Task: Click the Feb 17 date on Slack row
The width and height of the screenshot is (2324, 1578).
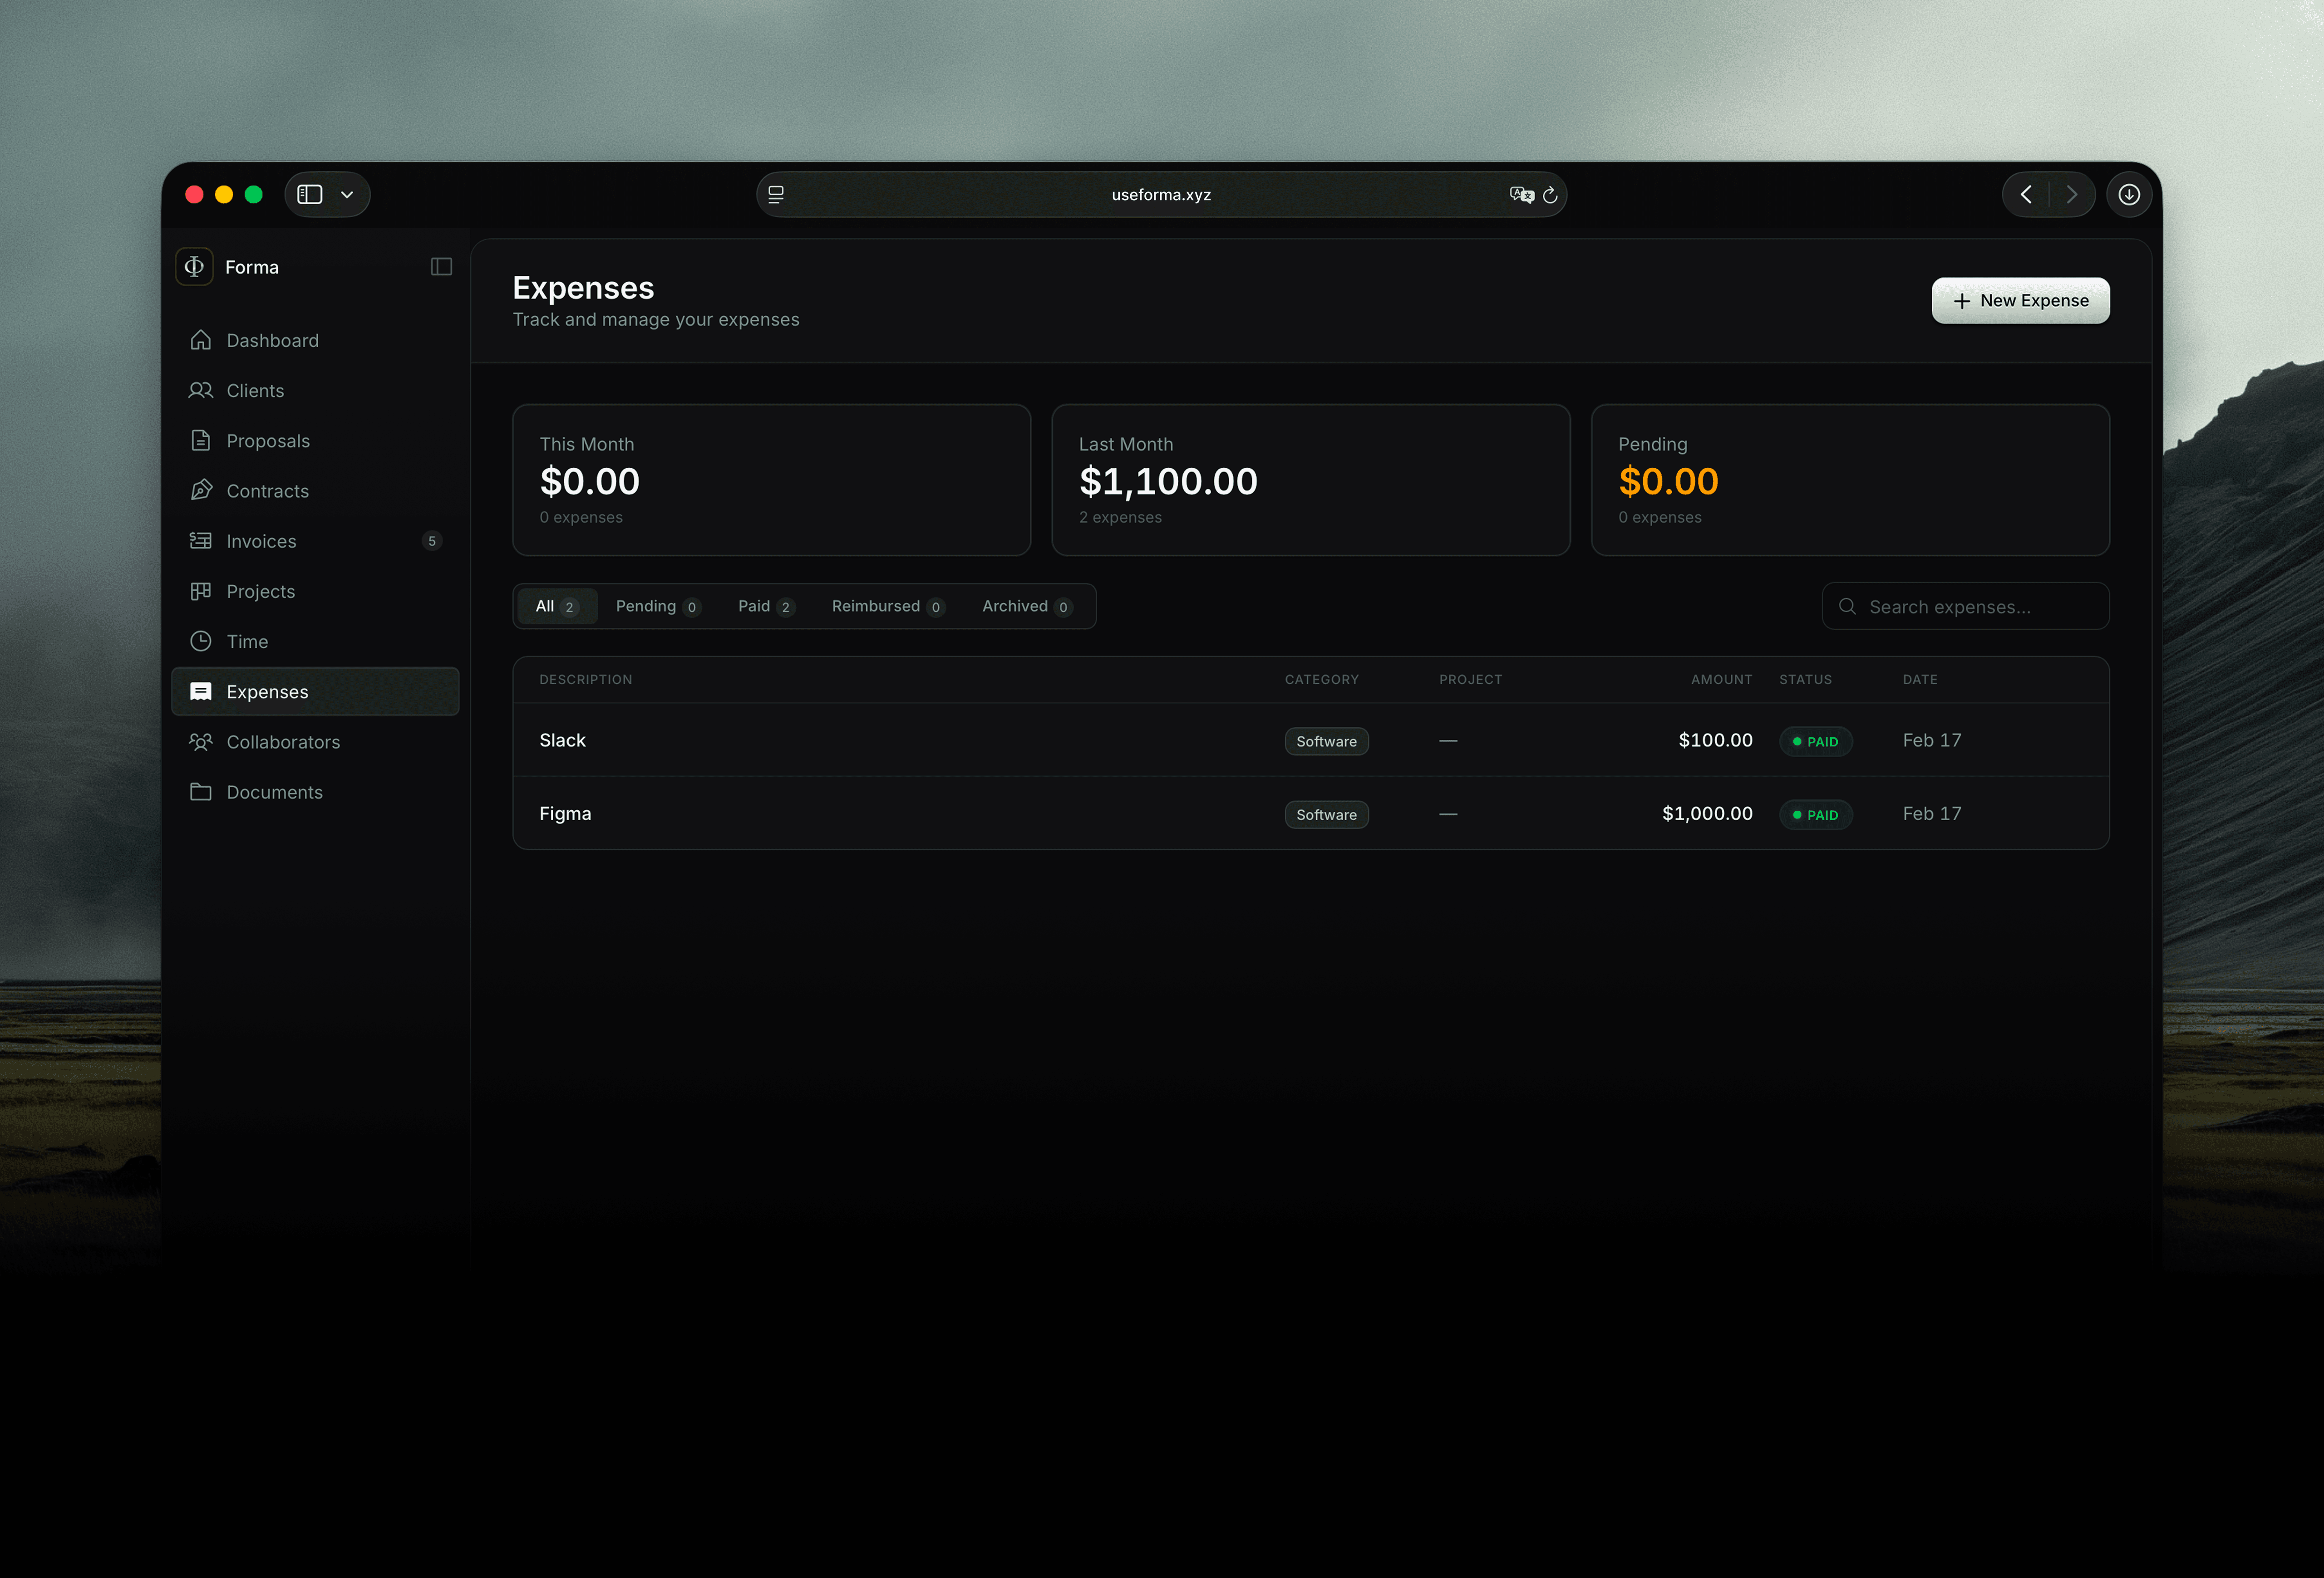Action: pos(1931,740)
